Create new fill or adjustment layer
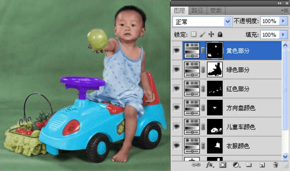This screenshot has height=171, width=290. click(x=236, y=165)
